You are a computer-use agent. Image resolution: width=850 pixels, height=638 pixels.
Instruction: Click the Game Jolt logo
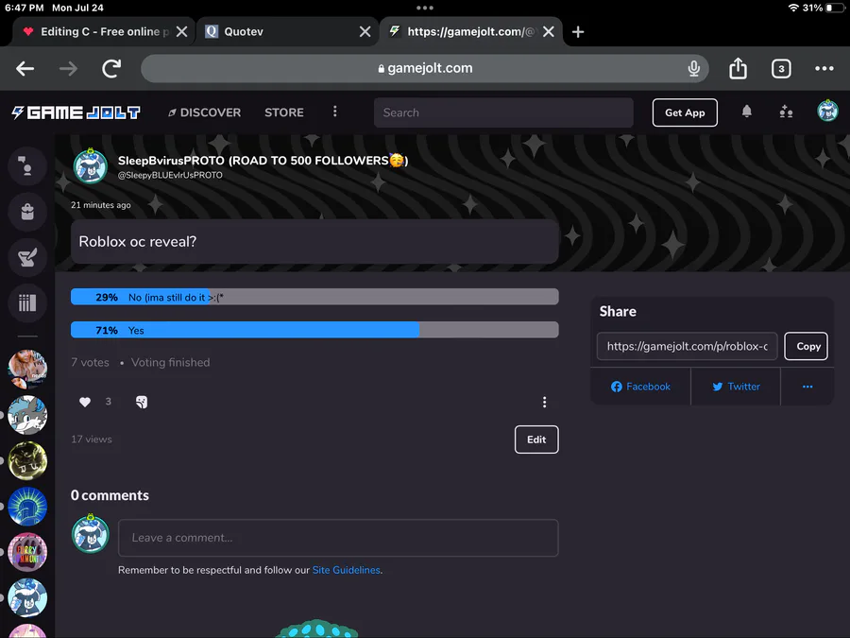click(x=76, y=112)
